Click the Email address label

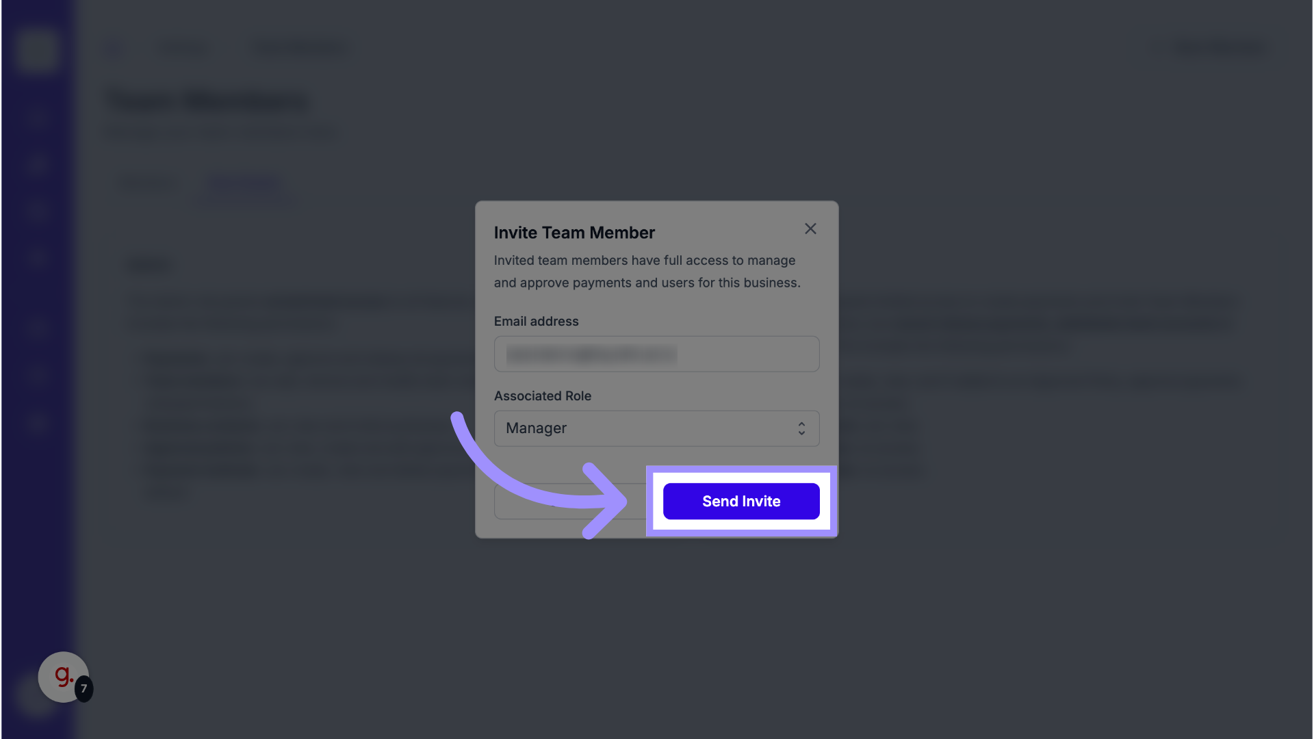536,322
